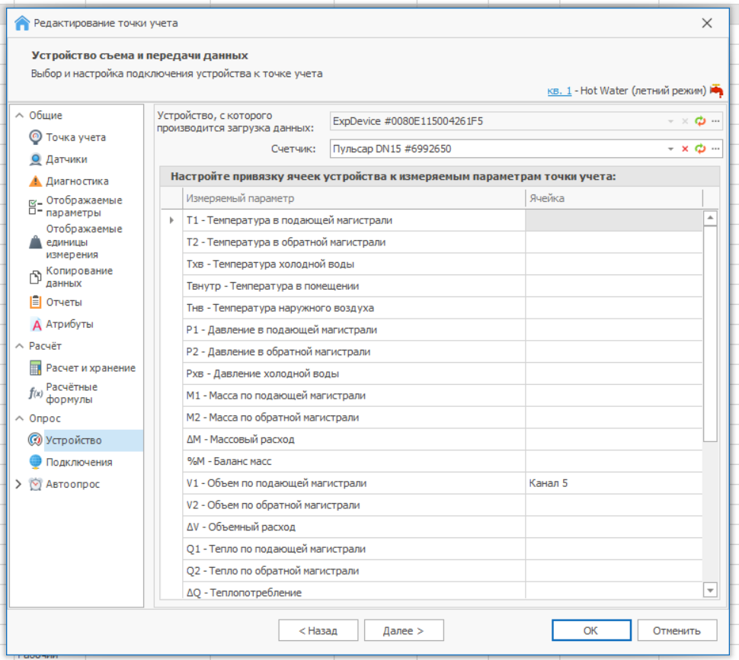
Task: Open Диагностика warning triangle icon
Action: click(35, 181)
